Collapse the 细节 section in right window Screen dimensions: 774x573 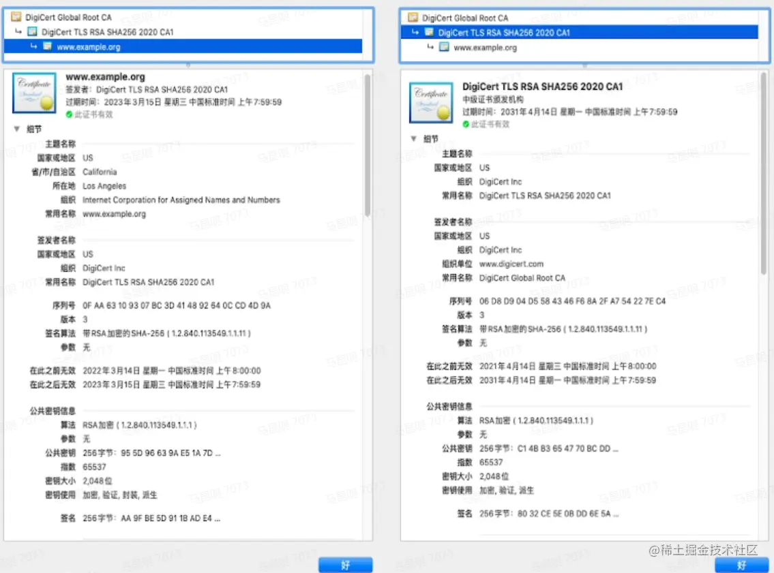pyautogui.click(x=414, y=139)
